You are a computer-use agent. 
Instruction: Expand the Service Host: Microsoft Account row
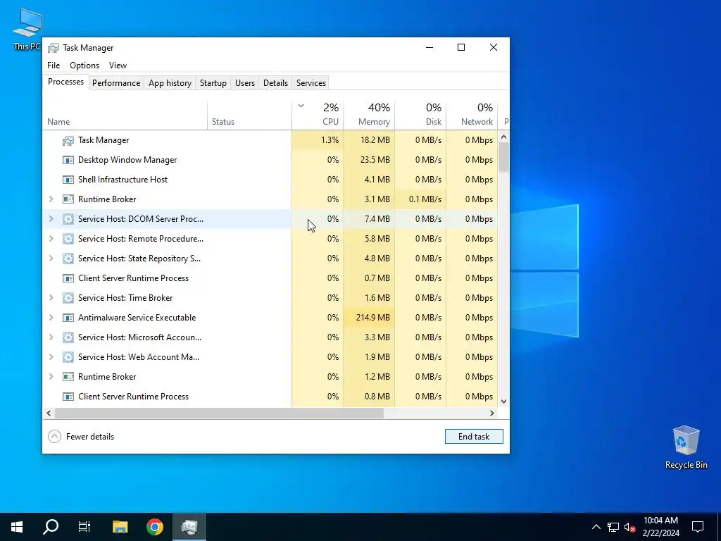coord(51,337)
